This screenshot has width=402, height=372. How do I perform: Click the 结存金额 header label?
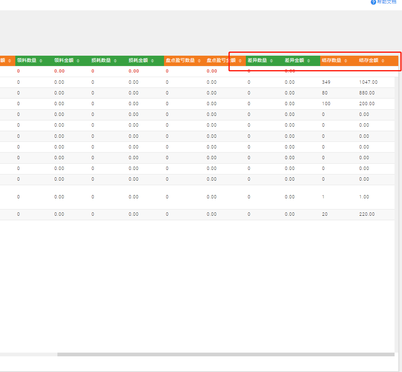(369, 60)
